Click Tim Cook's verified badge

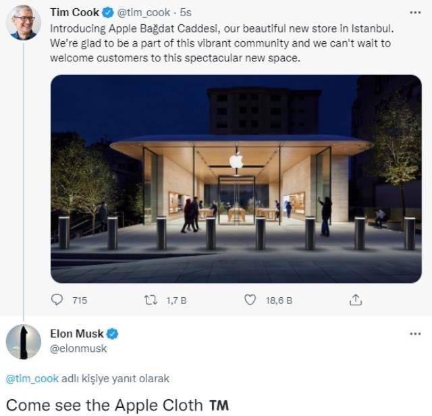point(107,12)
